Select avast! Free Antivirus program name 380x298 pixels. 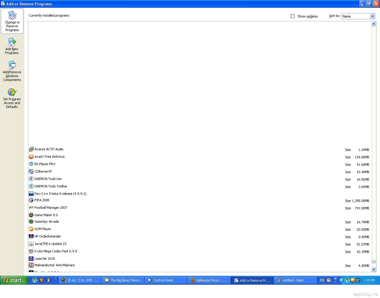pyautogui.click(x=50, y=157)
